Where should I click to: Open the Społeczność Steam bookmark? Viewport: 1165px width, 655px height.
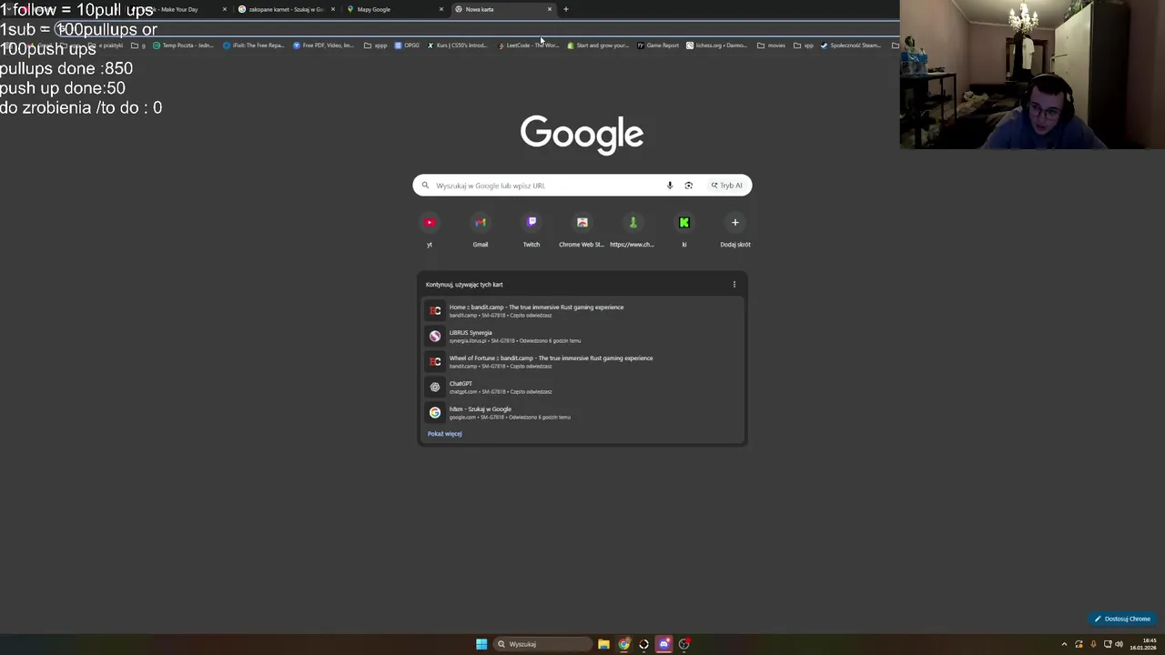[x=851, y=45]
